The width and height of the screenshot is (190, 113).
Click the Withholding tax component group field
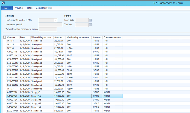pos(48,29)
